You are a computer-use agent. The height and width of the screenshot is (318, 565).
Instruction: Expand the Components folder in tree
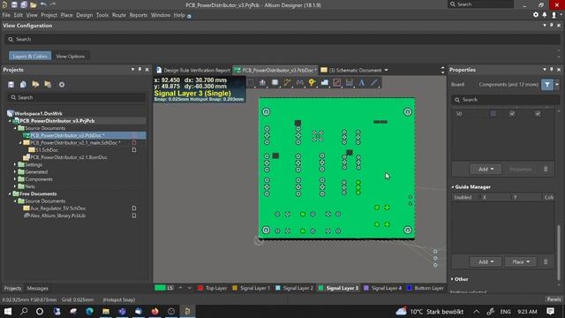point(15,179)
